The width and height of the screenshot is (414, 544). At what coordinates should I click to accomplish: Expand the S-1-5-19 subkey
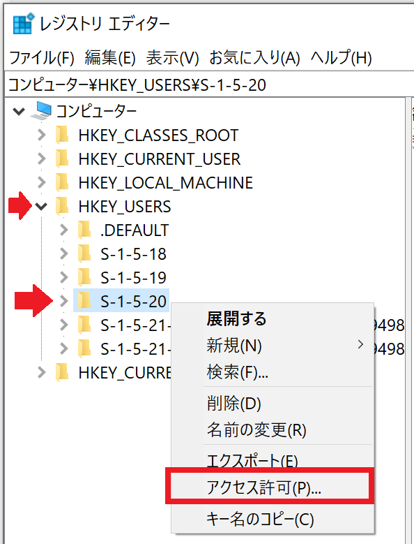[x=63, y=277]
